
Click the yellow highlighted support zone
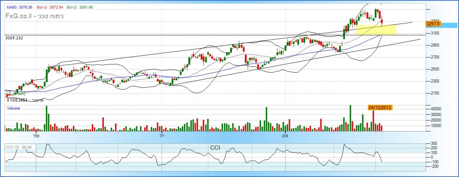[x=376, y=30]
